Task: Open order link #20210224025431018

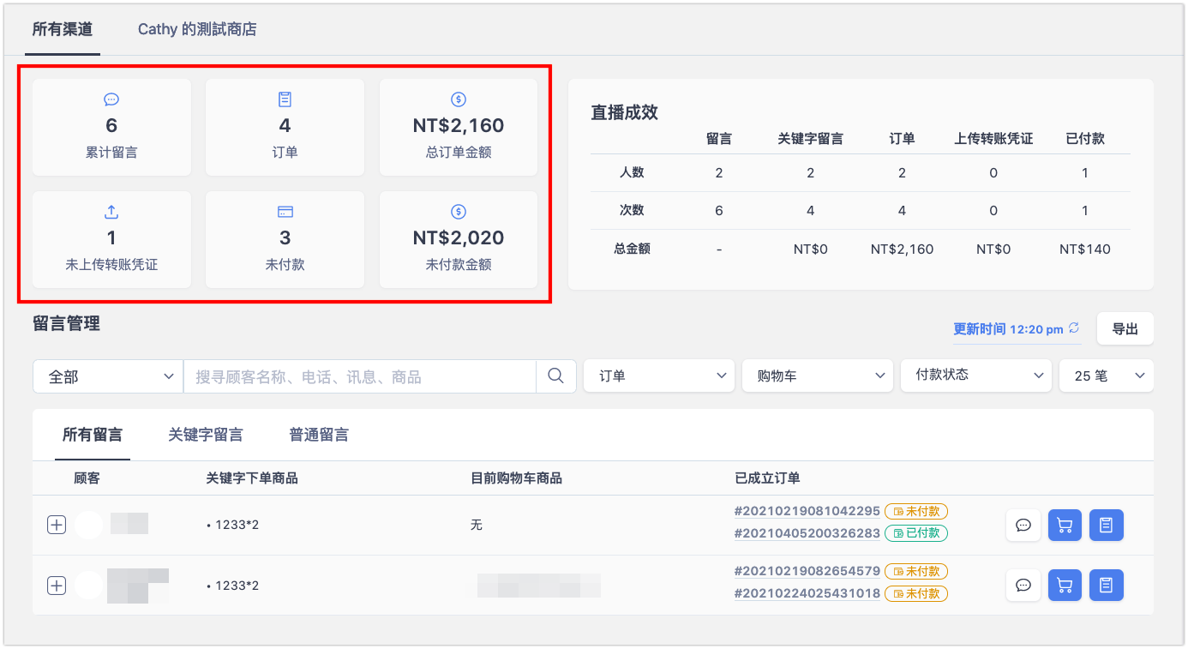Action: click(807, 593)
